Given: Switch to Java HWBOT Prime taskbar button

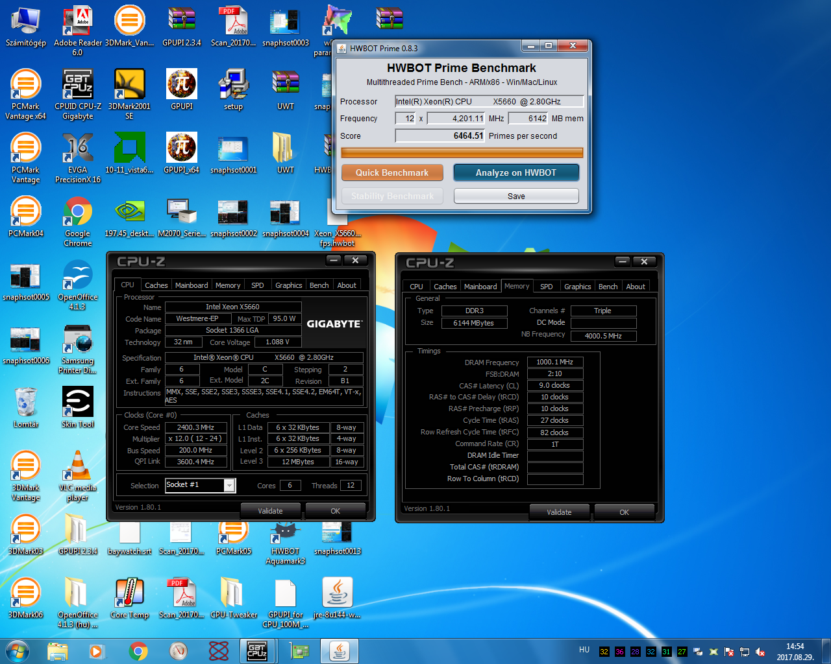Looking at the screenshot, I should point(339,650).
